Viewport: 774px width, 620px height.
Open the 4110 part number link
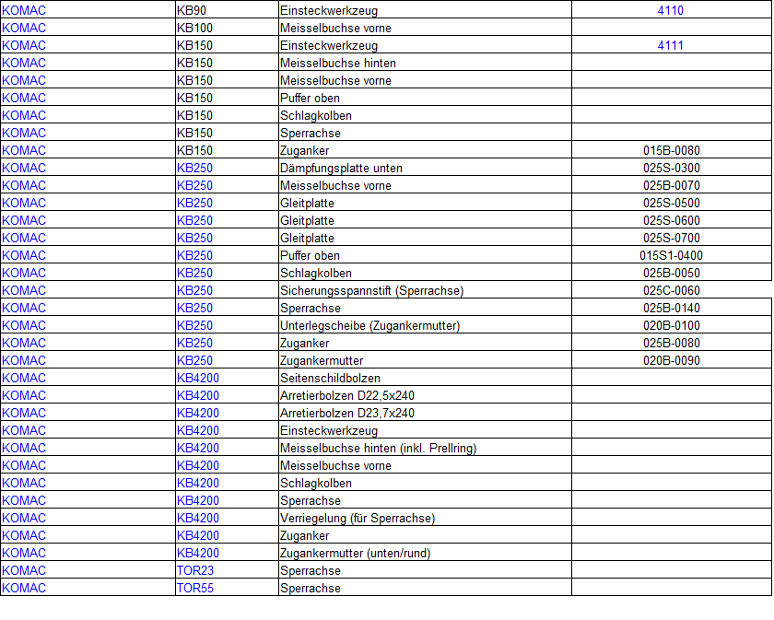[x=671, y=10]
